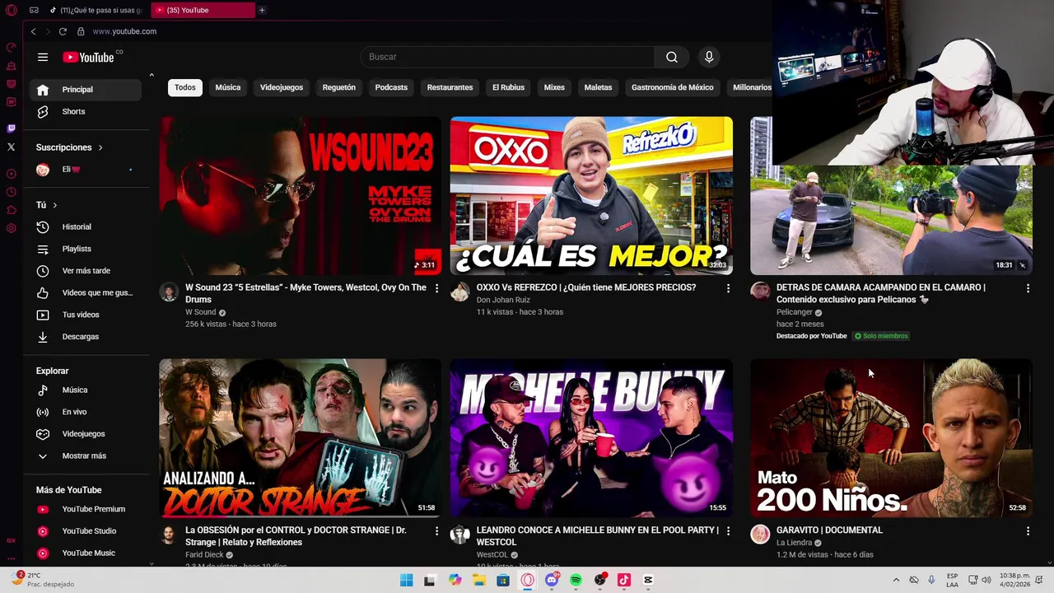Select the Música filter chip
The width and height of the screenshot is (1054, 593).
point(228,87)
